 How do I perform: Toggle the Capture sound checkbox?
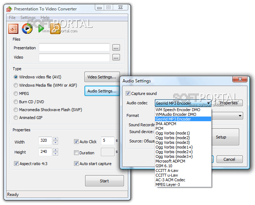point(128,94)
